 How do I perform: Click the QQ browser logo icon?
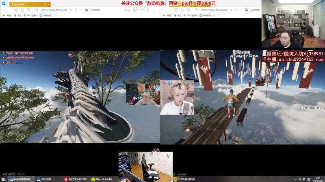4,4
